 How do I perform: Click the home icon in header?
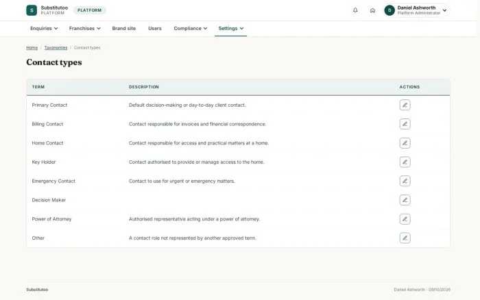[x=372, y=10]
